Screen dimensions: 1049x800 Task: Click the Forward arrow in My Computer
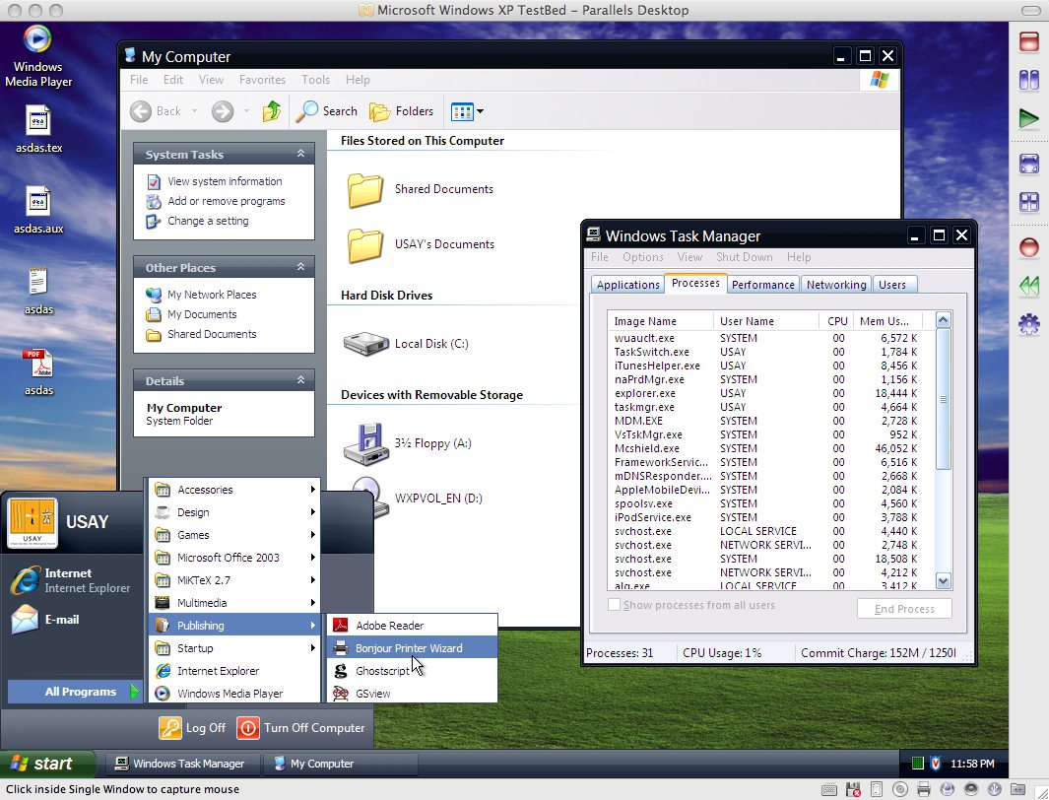tap(223, 111)
